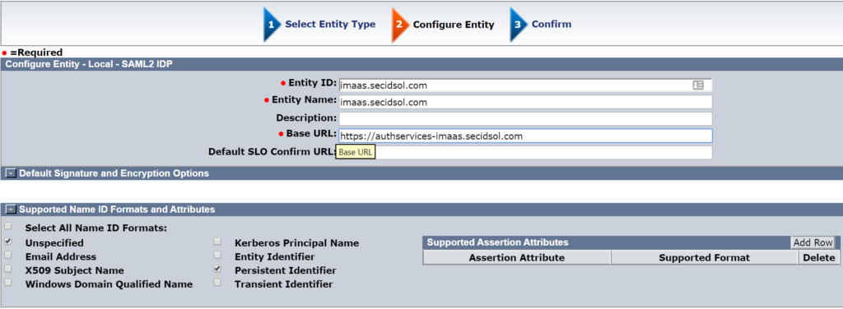The width and height of the screenshot is (843, 309).
Task: Click the Add Row button
Action: click(813, 242)
